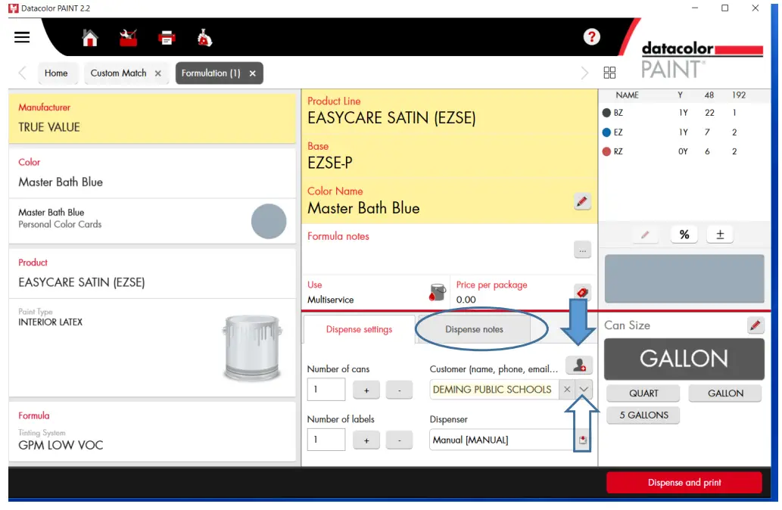Viewport: 782px width, 510px height.
Task: Add new customer icon
Action: pos(579,365)
